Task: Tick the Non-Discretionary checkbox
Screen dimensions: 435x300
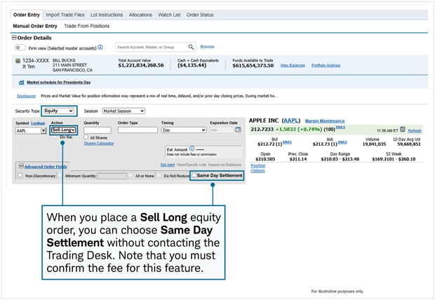Action: pyautogui.click(x=20, y=175)
